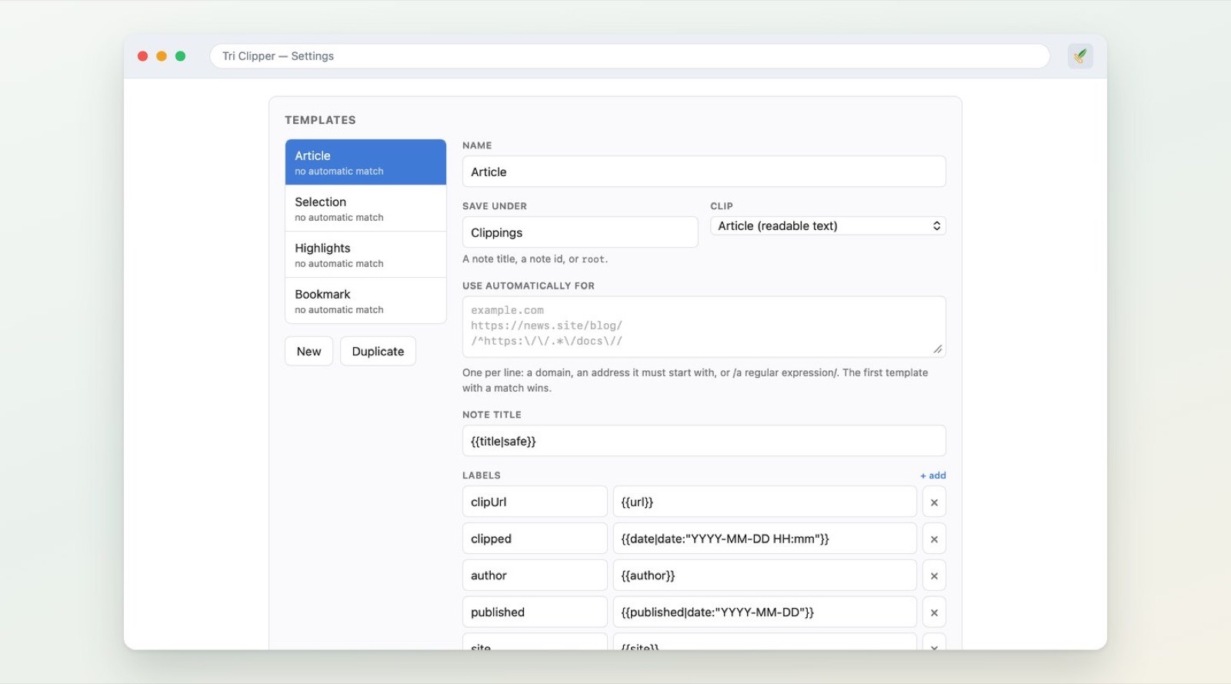Viewport: 1231px width, 684px height.
Task: Open the Clip type dropdown
Action: [828, 225]
